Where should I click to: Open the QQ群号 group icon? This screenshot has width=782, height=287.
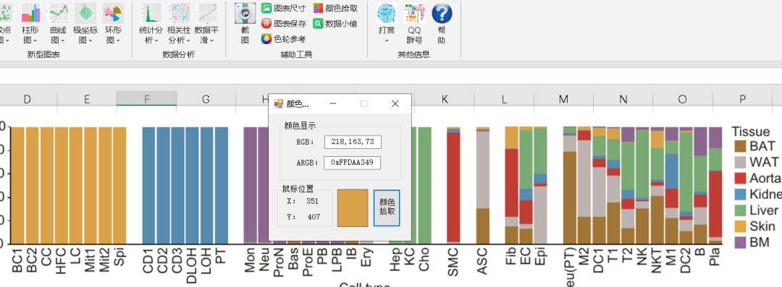(x=414, y=14)
